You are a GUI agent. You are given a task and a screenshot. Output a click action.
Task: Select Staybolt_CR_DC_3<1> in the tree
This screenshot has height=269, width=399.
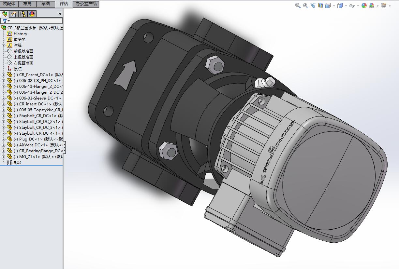tap(38, 127)
